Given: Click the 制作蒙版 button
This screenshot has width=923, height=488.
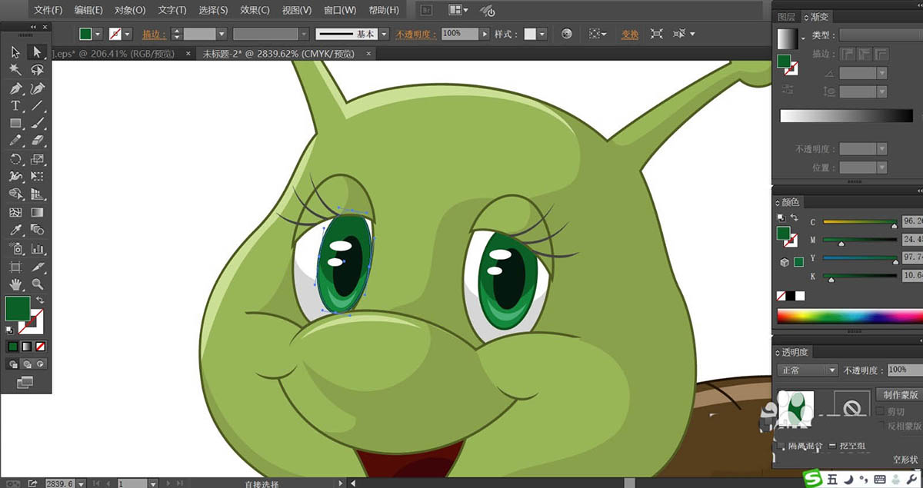Looking at the screenshot, I should tap(898, 395).
